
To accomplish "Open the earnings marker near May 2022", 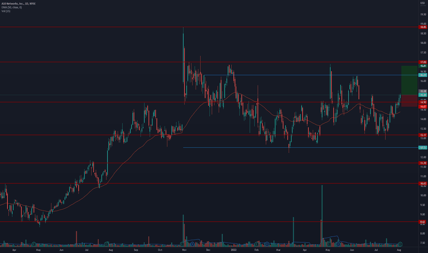I will coord(329,244).
